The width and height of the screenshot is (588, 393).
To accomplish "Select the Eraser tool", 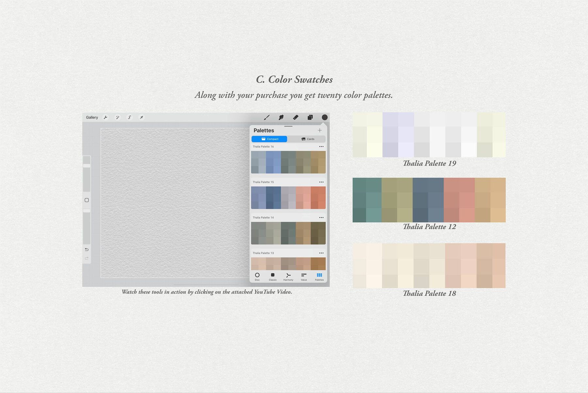I will pos(296,118).
